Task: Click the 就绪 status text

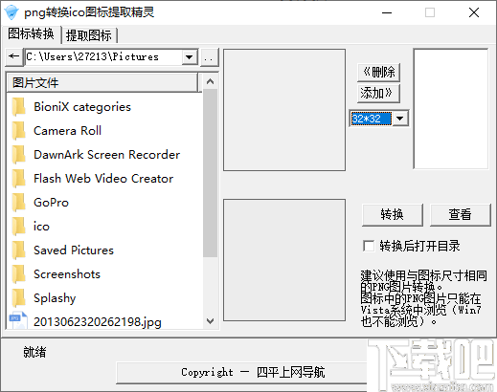Action: pyautogui.click(x=34, y=352)
